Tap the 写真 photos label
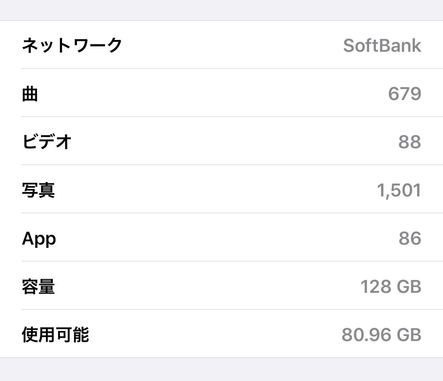 [38, 190]
